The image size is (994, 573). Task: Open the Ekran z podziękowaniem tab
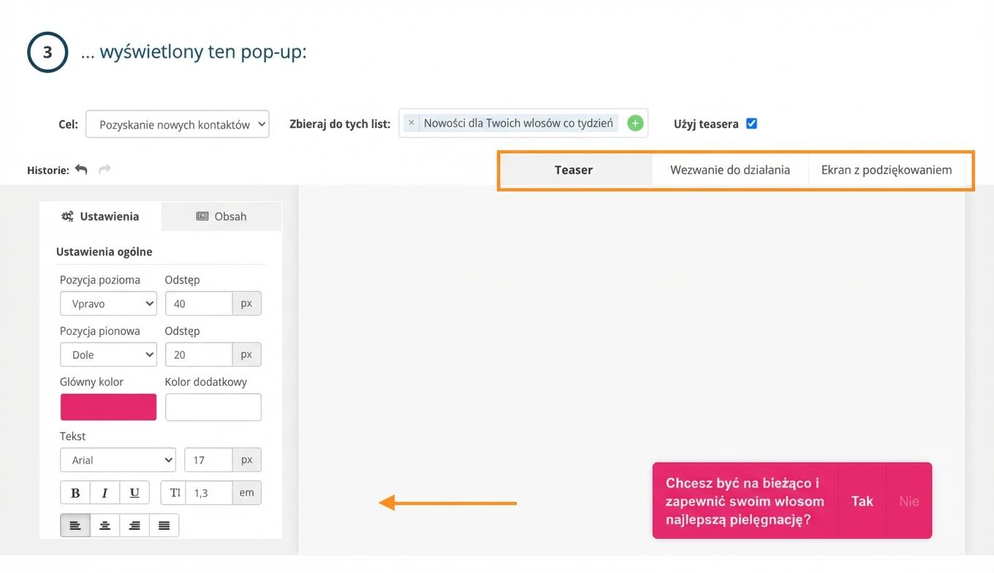tap(887, 170)
